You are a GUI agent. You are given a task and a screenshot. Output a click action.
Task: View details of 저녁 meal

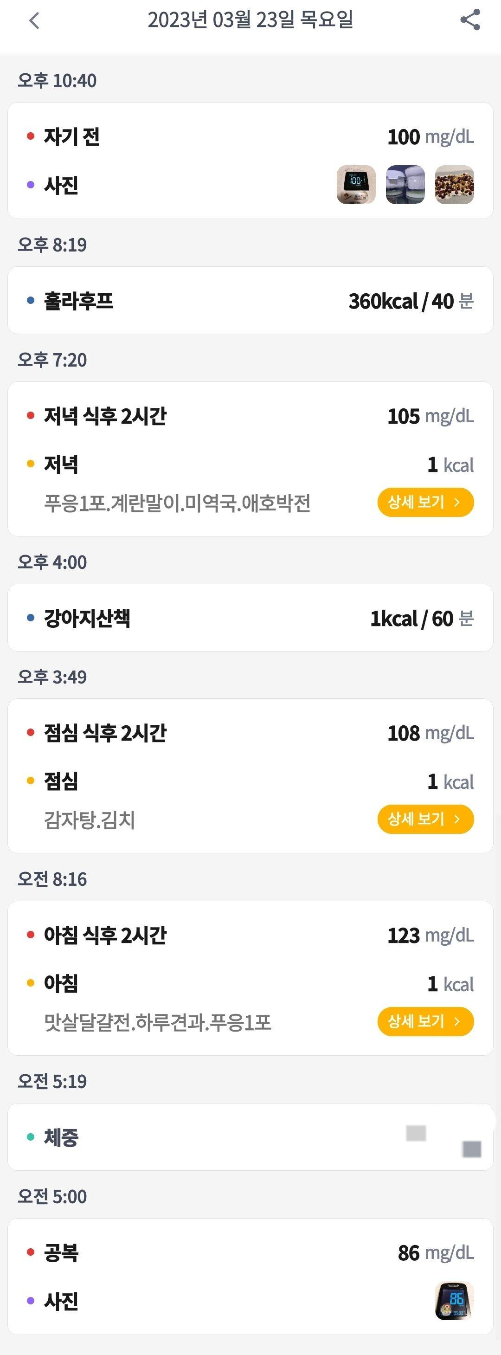coord(425,503)
